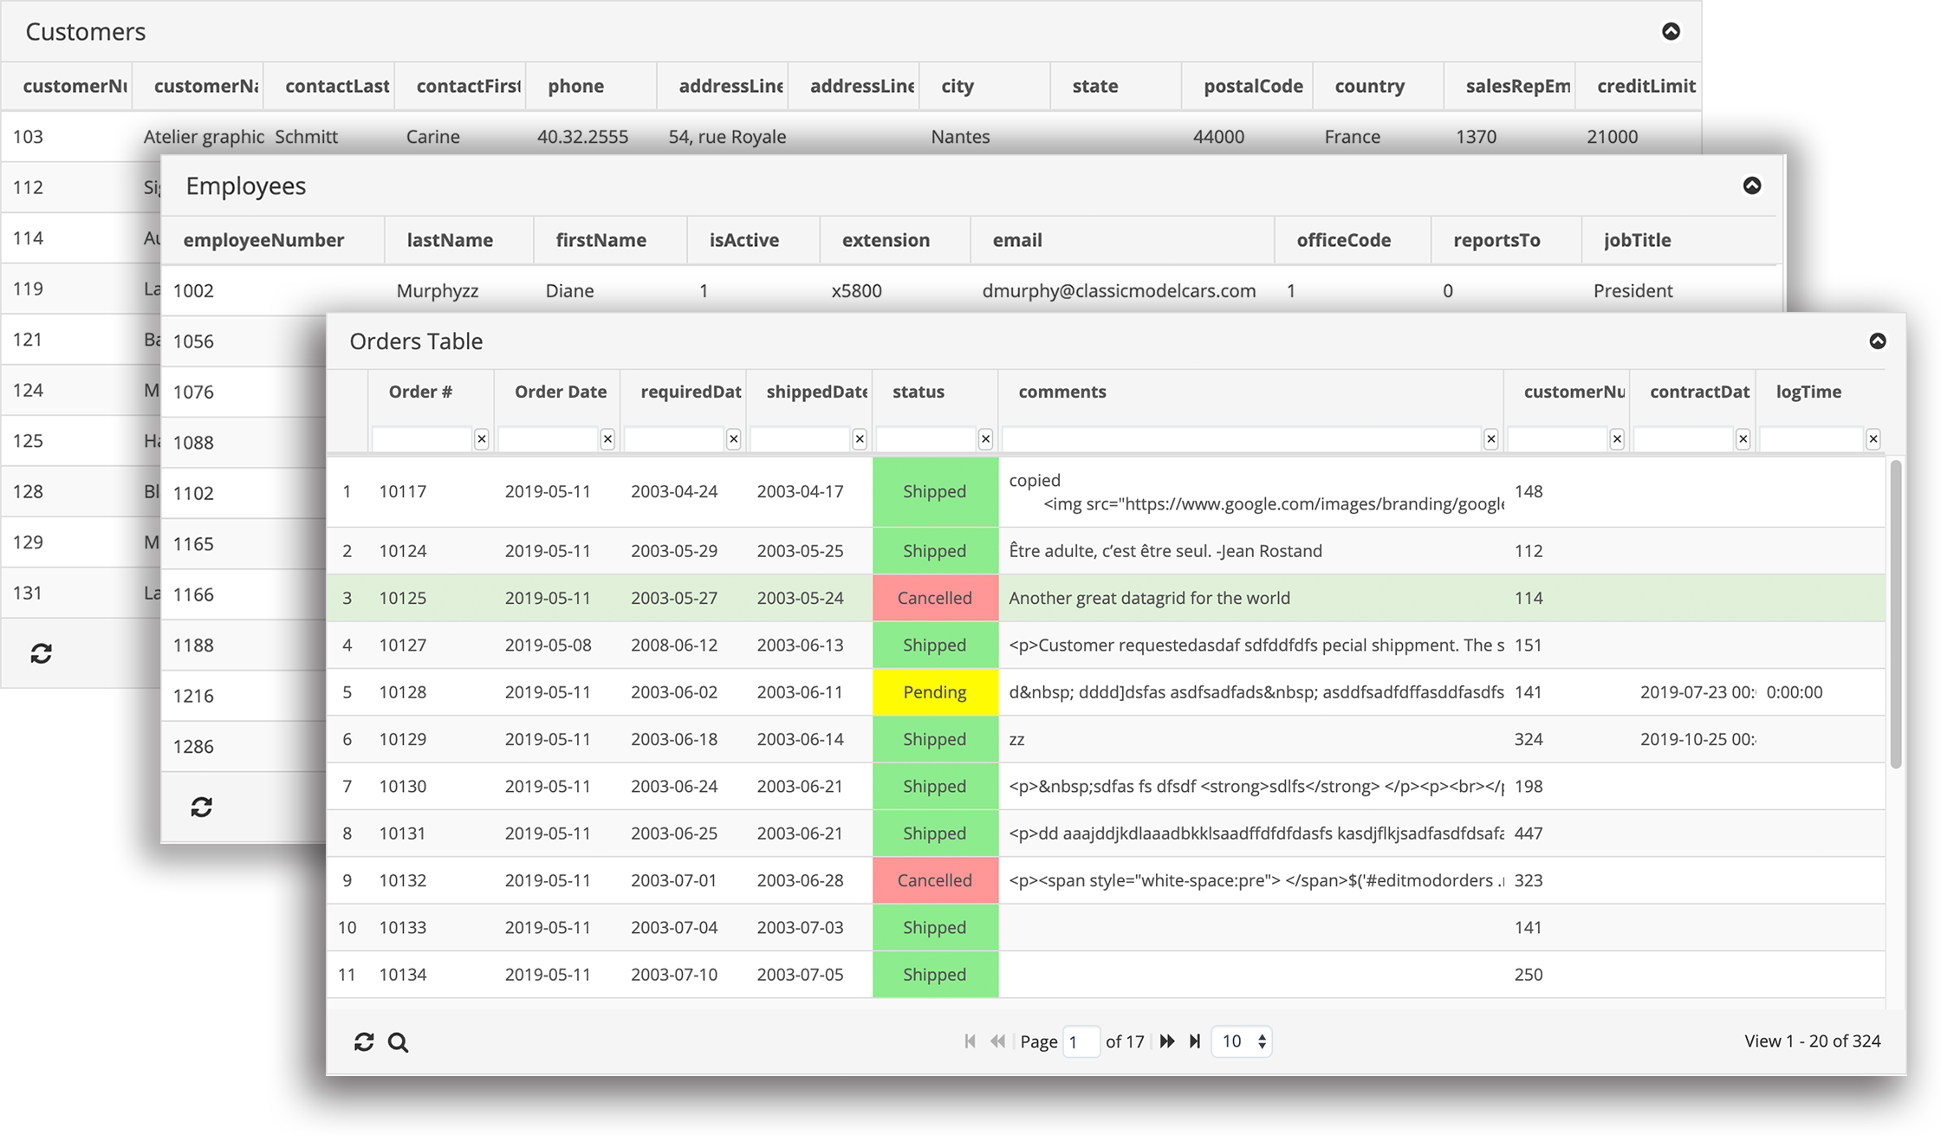The image size is (1941, 1135).
Task: Click the Orders Table vertical scrollbar
Action: tap(1895, 615)
